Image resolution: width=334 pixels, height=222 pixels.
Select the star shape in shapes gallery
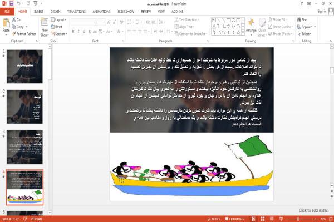238,32
